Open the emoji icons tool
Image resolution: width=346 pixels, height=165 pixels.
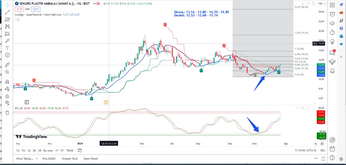point(7,55)
